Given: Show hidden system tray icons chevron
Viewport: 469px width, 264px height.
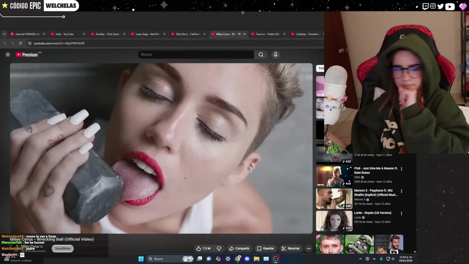Looking at the screenshot, I should [360, 259].
